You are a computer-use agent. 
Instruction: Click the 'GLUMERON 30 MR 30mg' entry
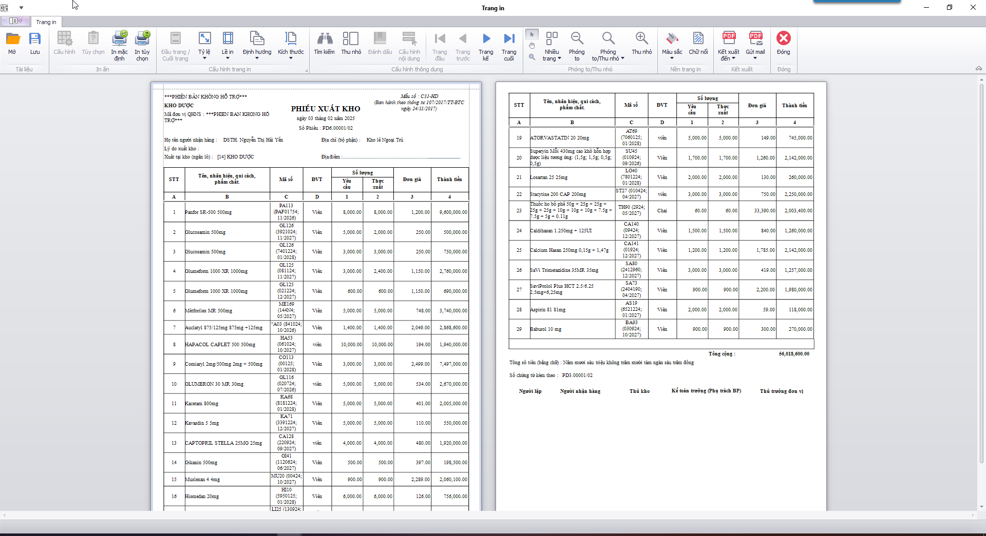tap(214, 384)
